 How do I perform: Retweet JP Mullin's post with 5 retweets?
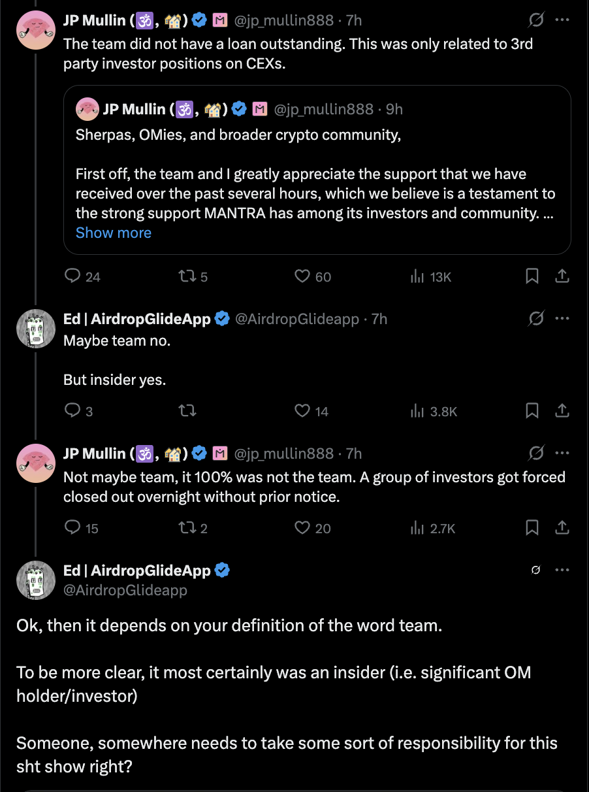coord(187,276)
